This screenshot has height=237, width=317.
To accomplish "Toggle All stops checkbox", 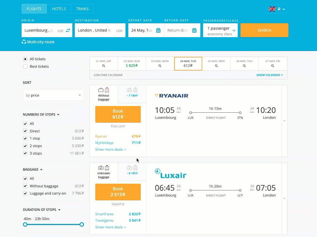I will [25, 124].
